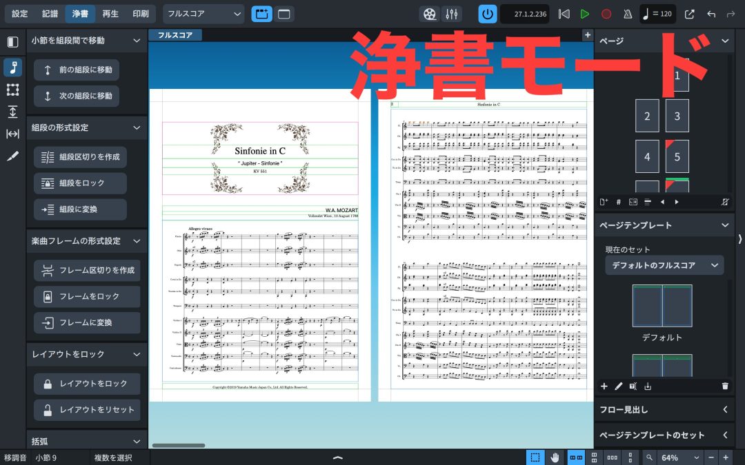Image resolution: width=745 pixels, height=465 pixels.
Task: Switch to 印刷 mode
Action: 141,14
